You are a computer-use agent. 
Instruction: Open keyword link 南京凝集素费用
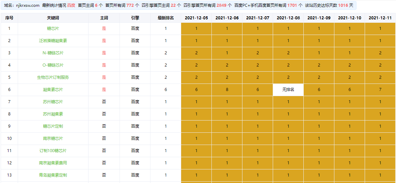click(x=53, y=163)
